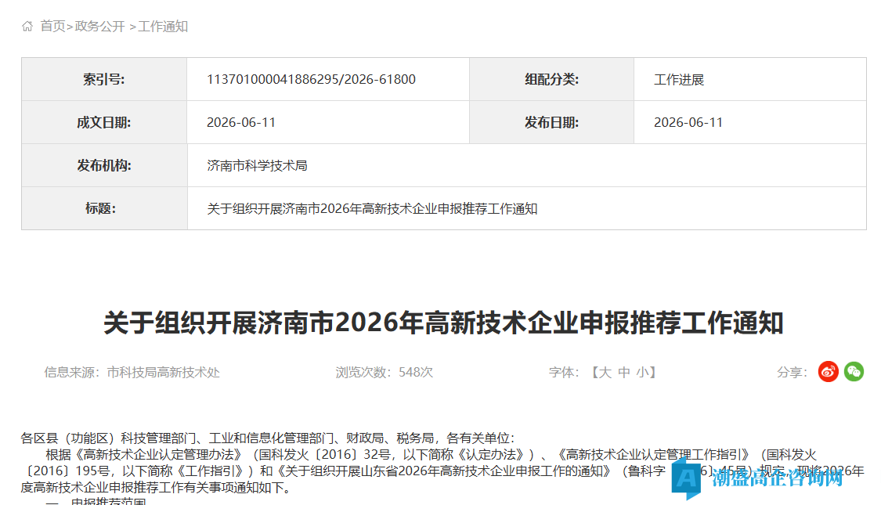Click 发布日期 value 2026-06-11
881x505 pixels.
688,122
